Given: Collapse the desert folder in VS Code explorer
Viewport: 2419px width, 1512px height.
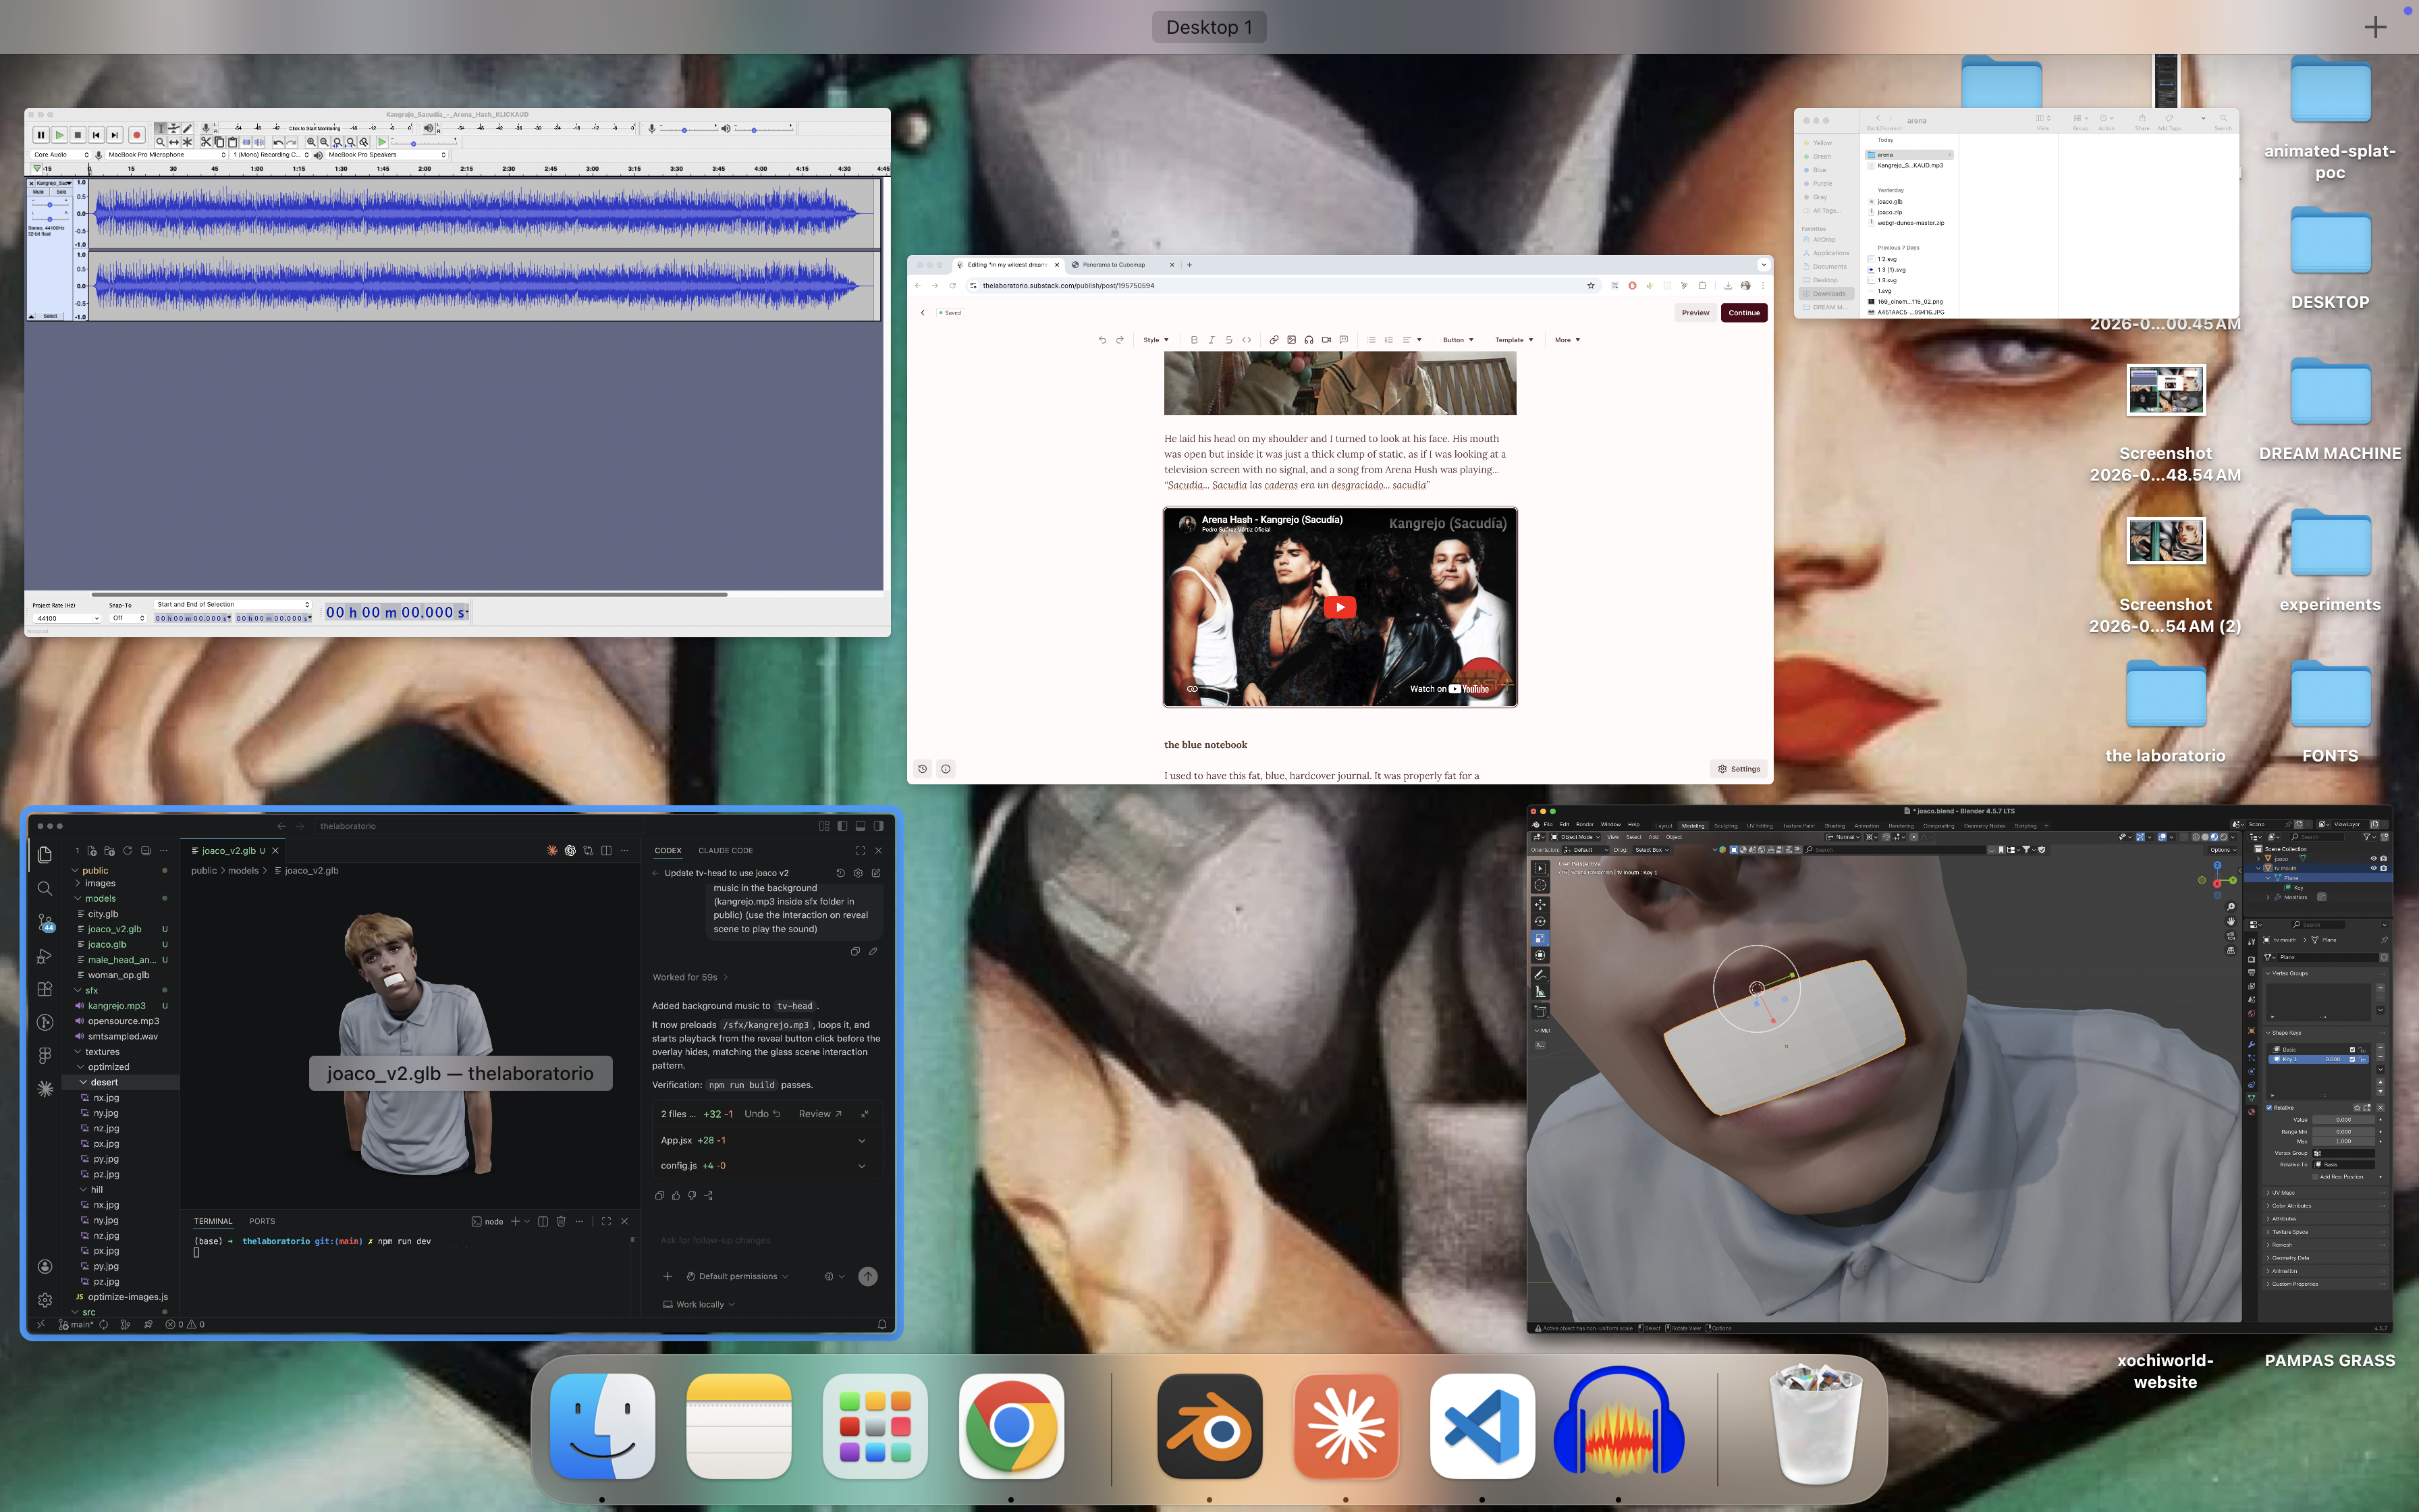Looking at the screenshot, I should tap(120, 1082).
